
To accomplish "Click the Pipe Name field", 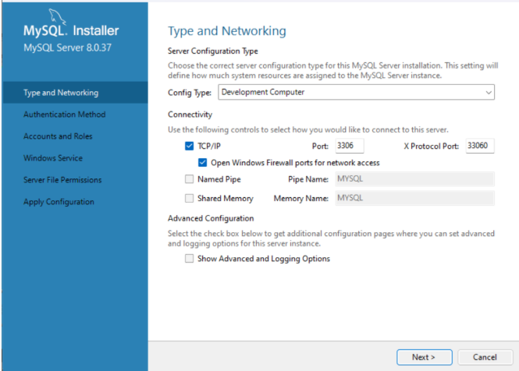I will [414, 179].
